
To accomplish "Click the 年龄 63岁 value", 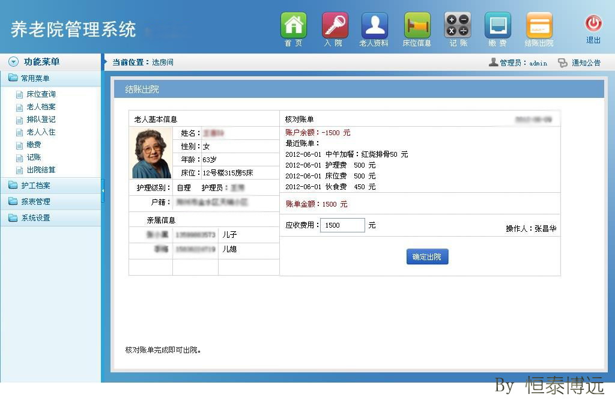I will [210, 160].
